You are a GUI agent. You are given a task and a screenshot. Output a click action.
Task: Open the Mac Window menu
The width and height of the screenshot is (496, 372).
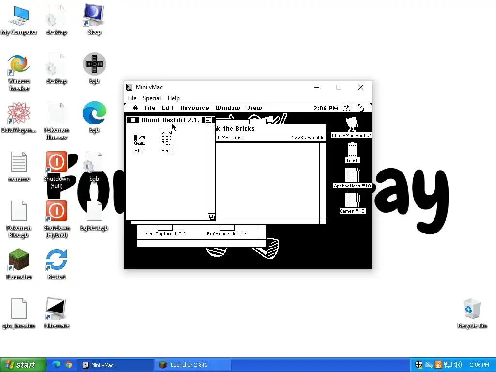[x=228, y=108]
